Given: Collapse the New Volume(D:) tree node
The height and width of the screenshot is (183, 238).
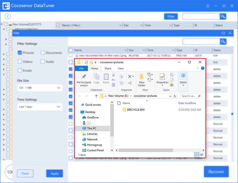Looking at the screenshot, I should (2, 24).
